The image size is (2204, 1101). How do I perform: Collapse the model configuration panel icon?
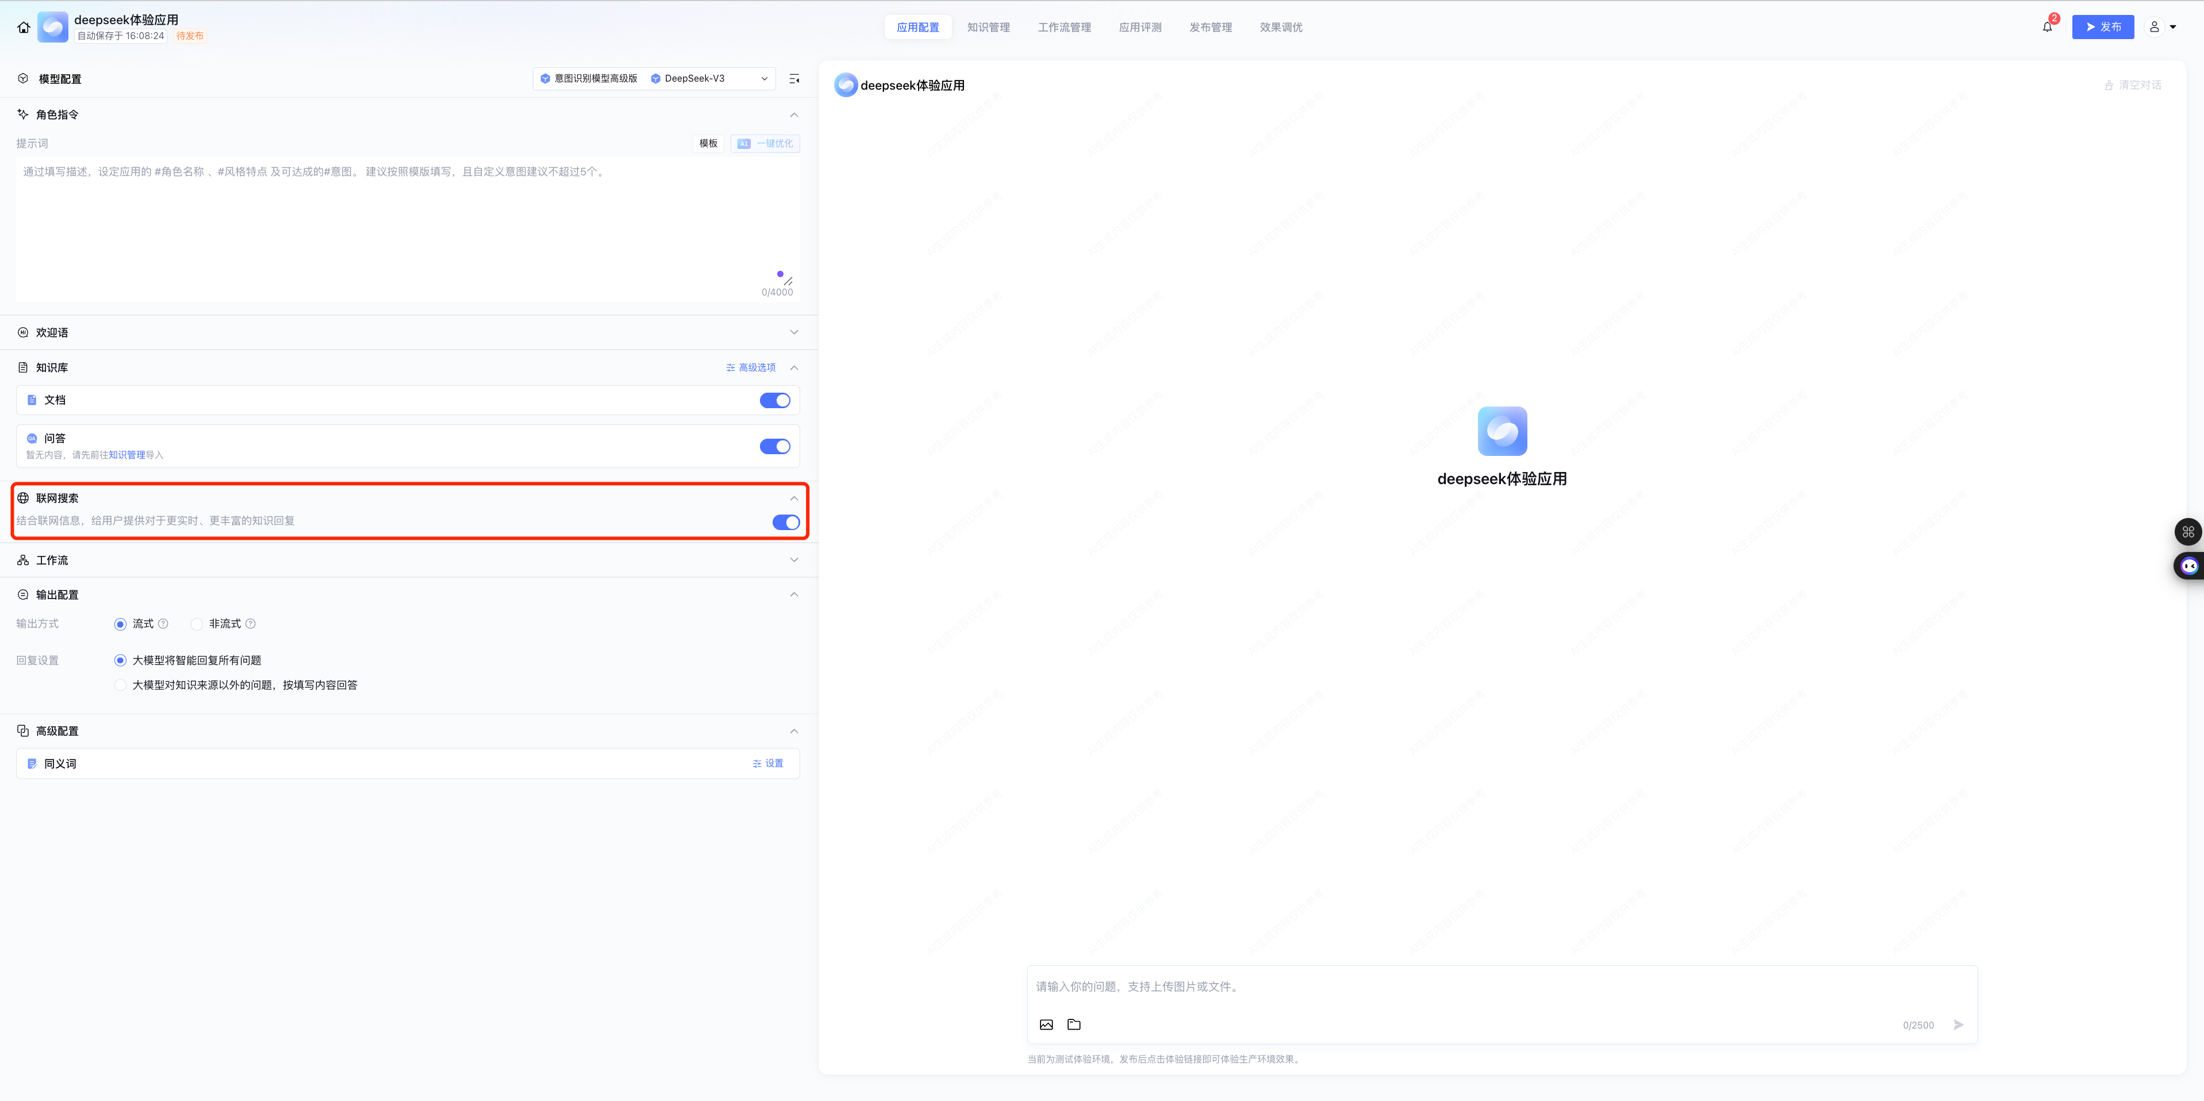tap(794, 79)
